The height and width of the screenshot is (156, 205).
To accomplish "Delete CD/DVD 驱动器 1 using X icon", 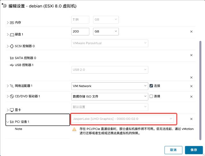I will coord(191,96).
